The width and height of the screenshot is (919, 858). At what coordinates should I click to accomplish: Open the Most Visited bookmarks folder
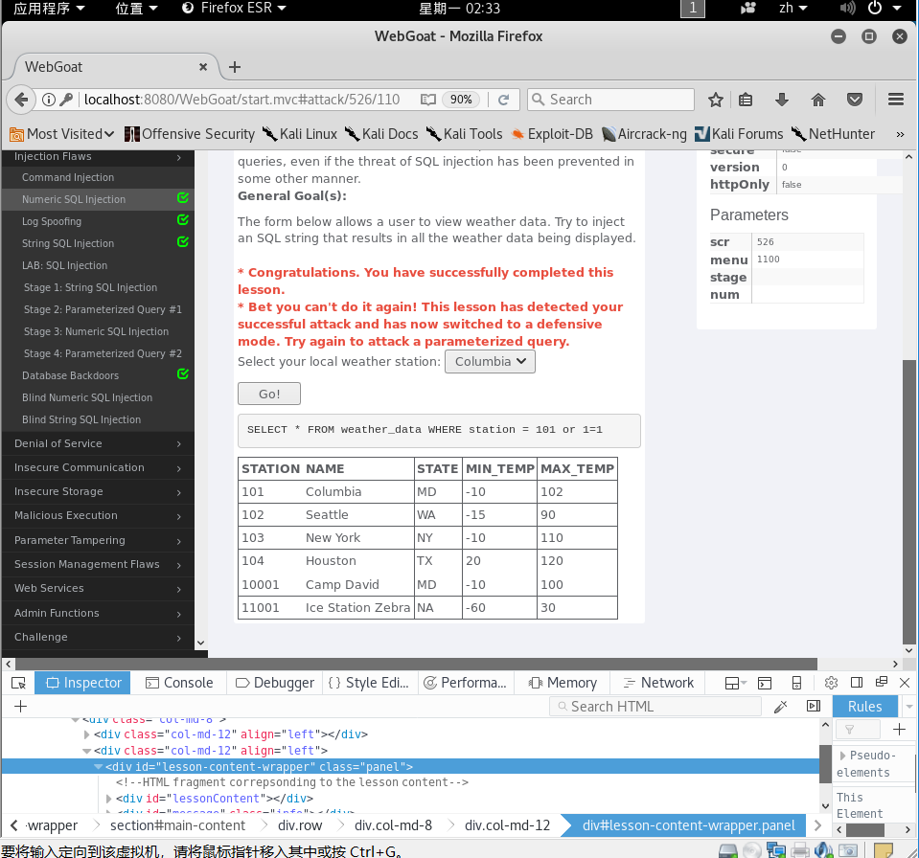[62, 134]
